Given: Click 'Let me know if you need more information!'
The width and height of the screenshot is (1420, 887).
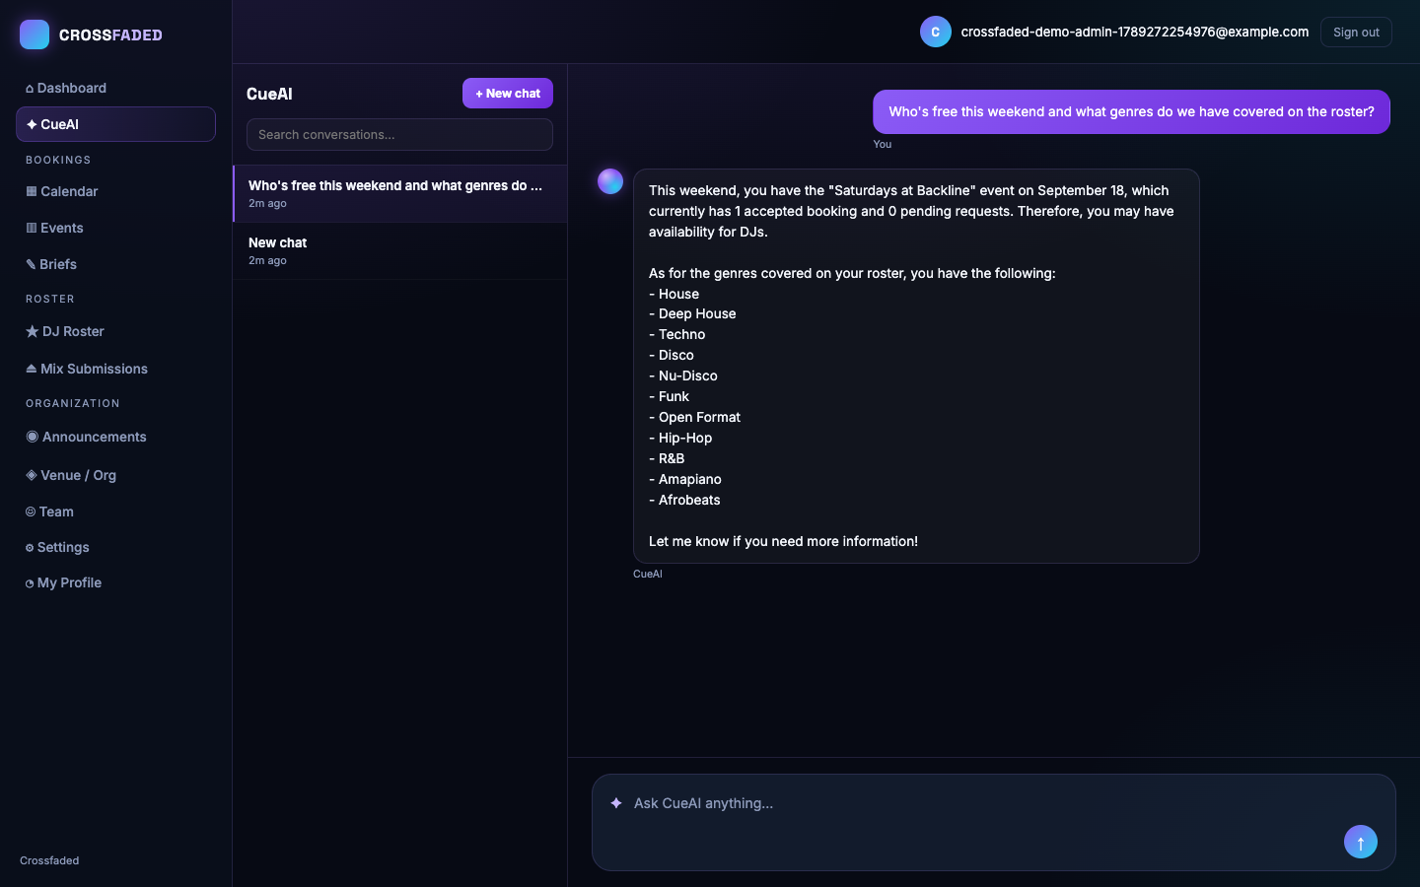Looking at the screenshot, I should (783, 541).
